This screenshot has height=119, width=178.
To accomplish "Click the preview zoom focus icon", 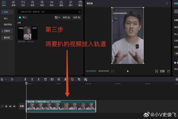I will point(156,71).
